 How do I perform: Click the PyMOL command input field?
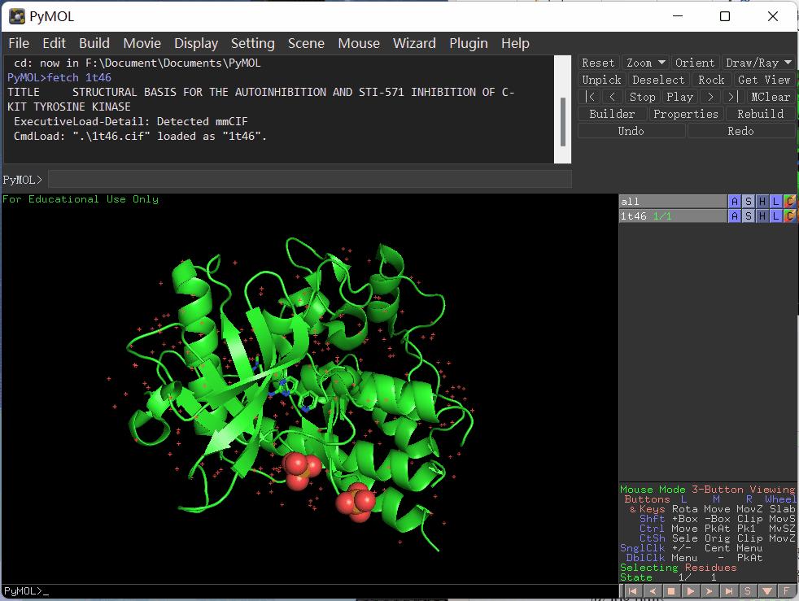(309, 179)
